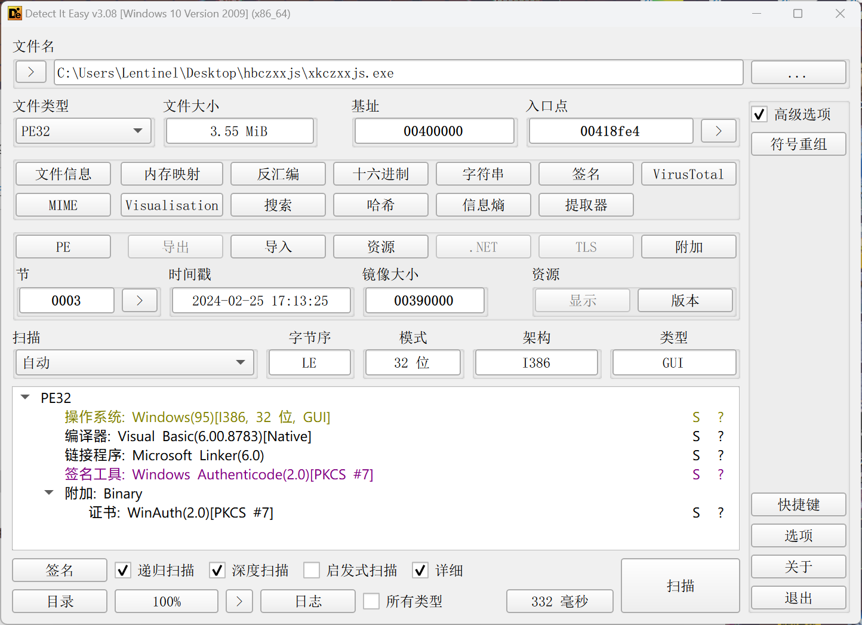Open the entry point arrow button
Viewport: 862px width, 625px height.
coord(718,131)
